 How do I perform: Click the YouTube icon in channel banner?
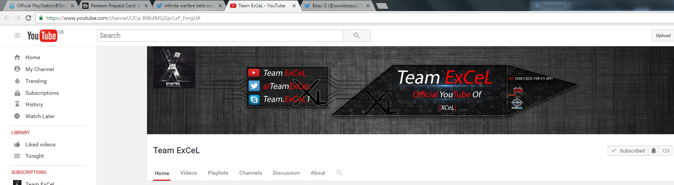[254, 73]
